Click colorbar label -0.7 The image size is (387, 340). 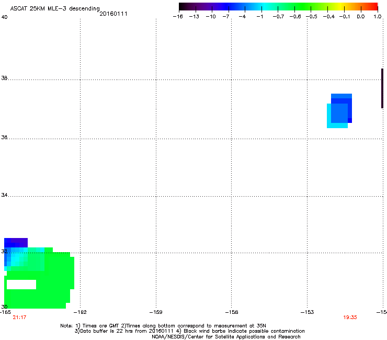coord(278,17)
